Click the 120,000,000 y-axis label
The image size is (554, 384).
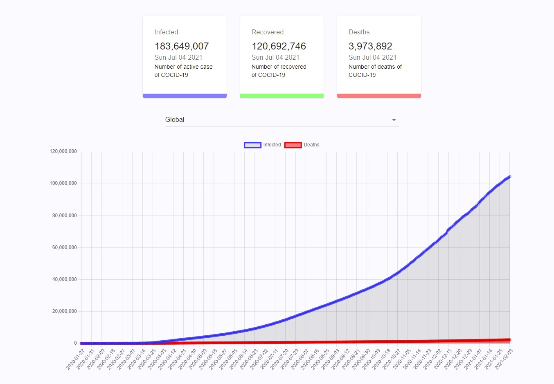pyautogui.click(x=63, y=151)
